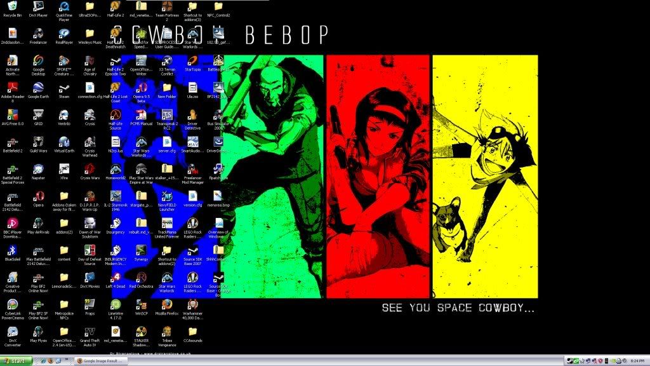Image resolution: width=650 pixels, height=366 pixels.
Task: Expand the Quick Launch overflow chevron
Action: pos(66,361)
